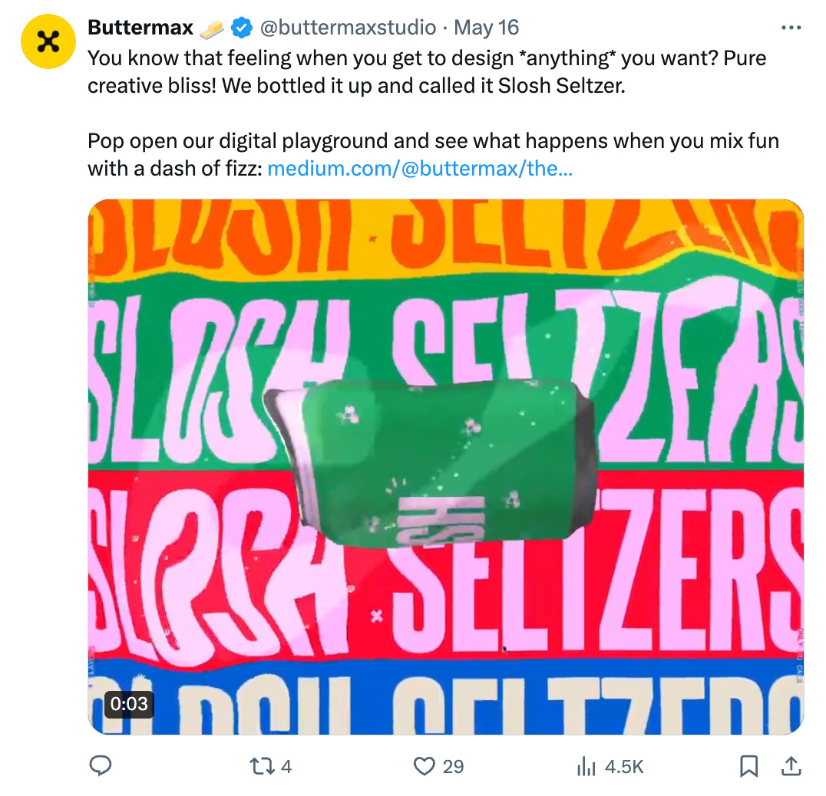826x796 pixels.
Task: Click the butter emoji beside Buttermax
Action: coord(212,28)
